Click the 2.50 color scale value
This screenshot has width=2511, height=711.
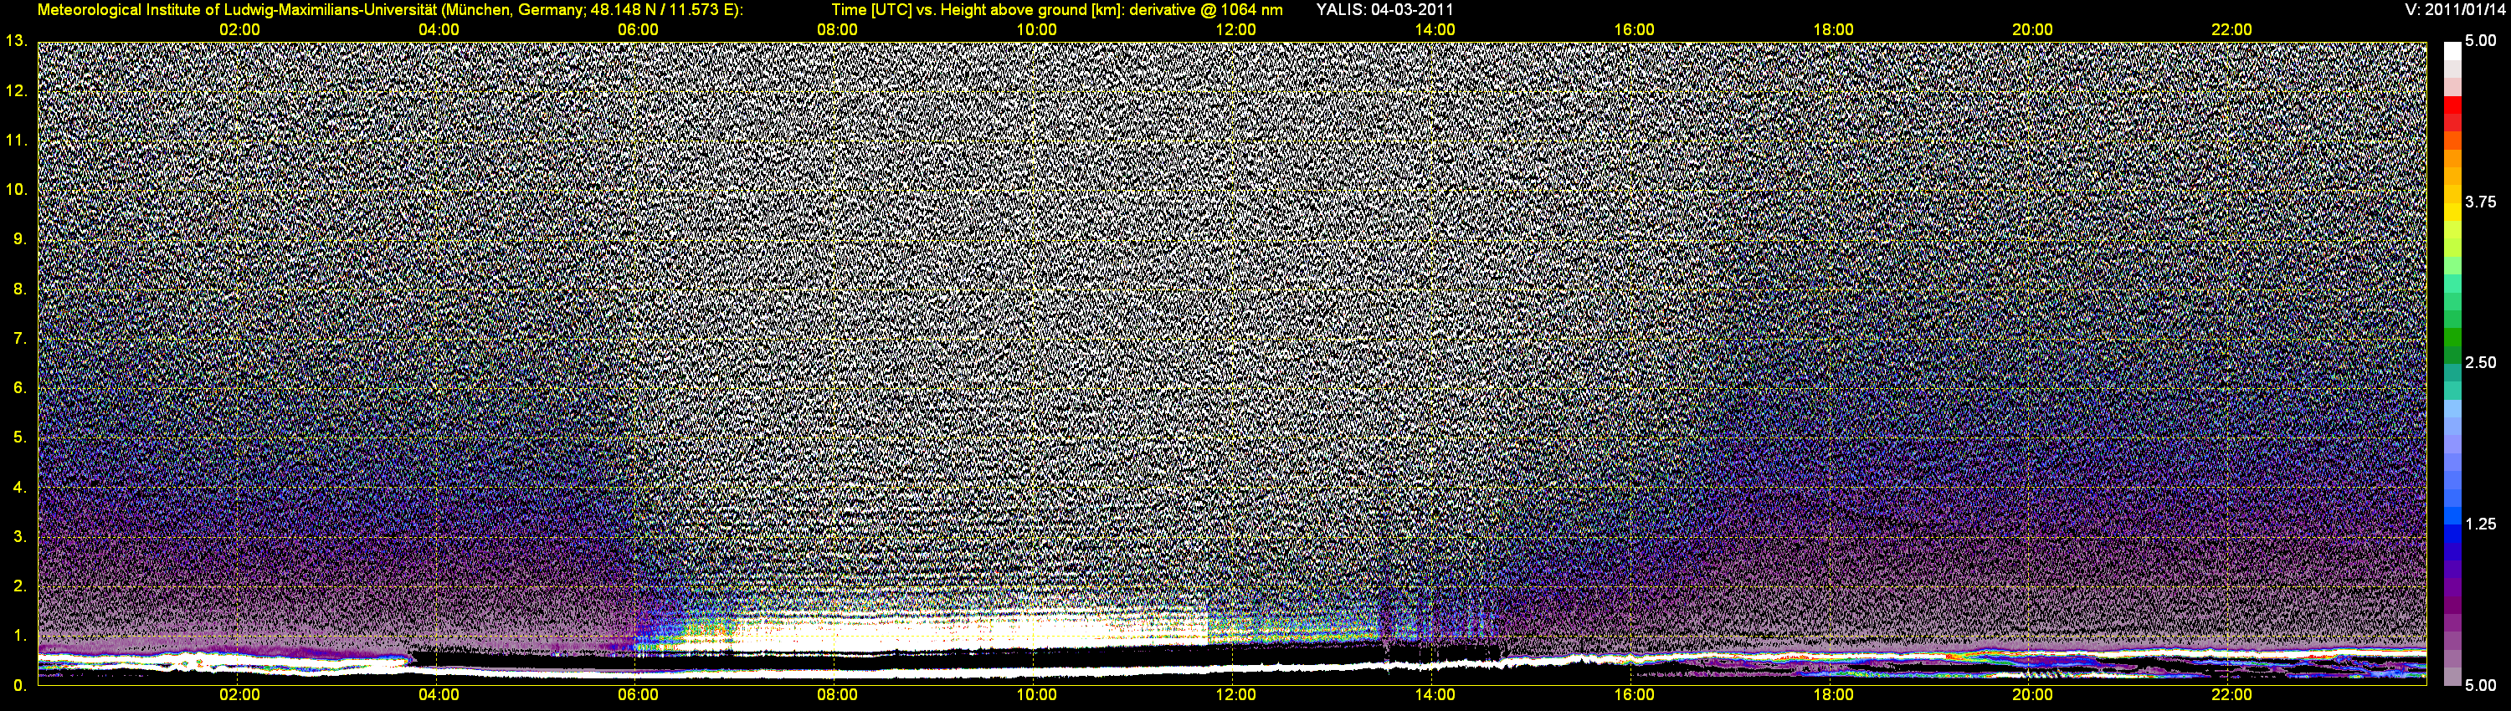(2481, 362)
